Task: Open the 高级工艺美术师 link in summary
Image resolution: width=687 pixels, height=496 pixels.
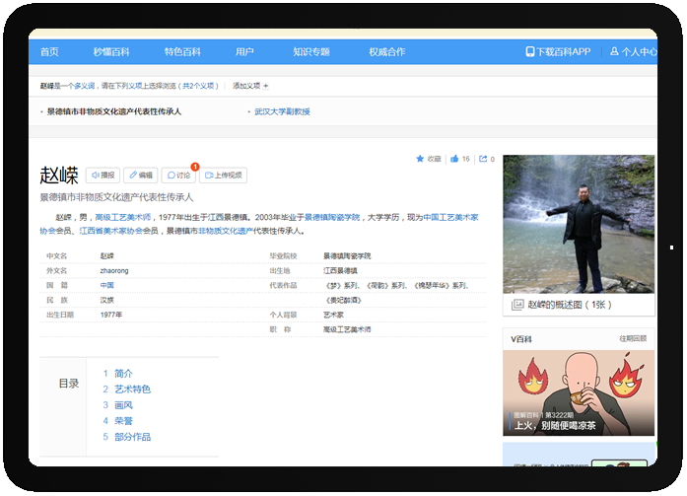Action: click(122, 217)
